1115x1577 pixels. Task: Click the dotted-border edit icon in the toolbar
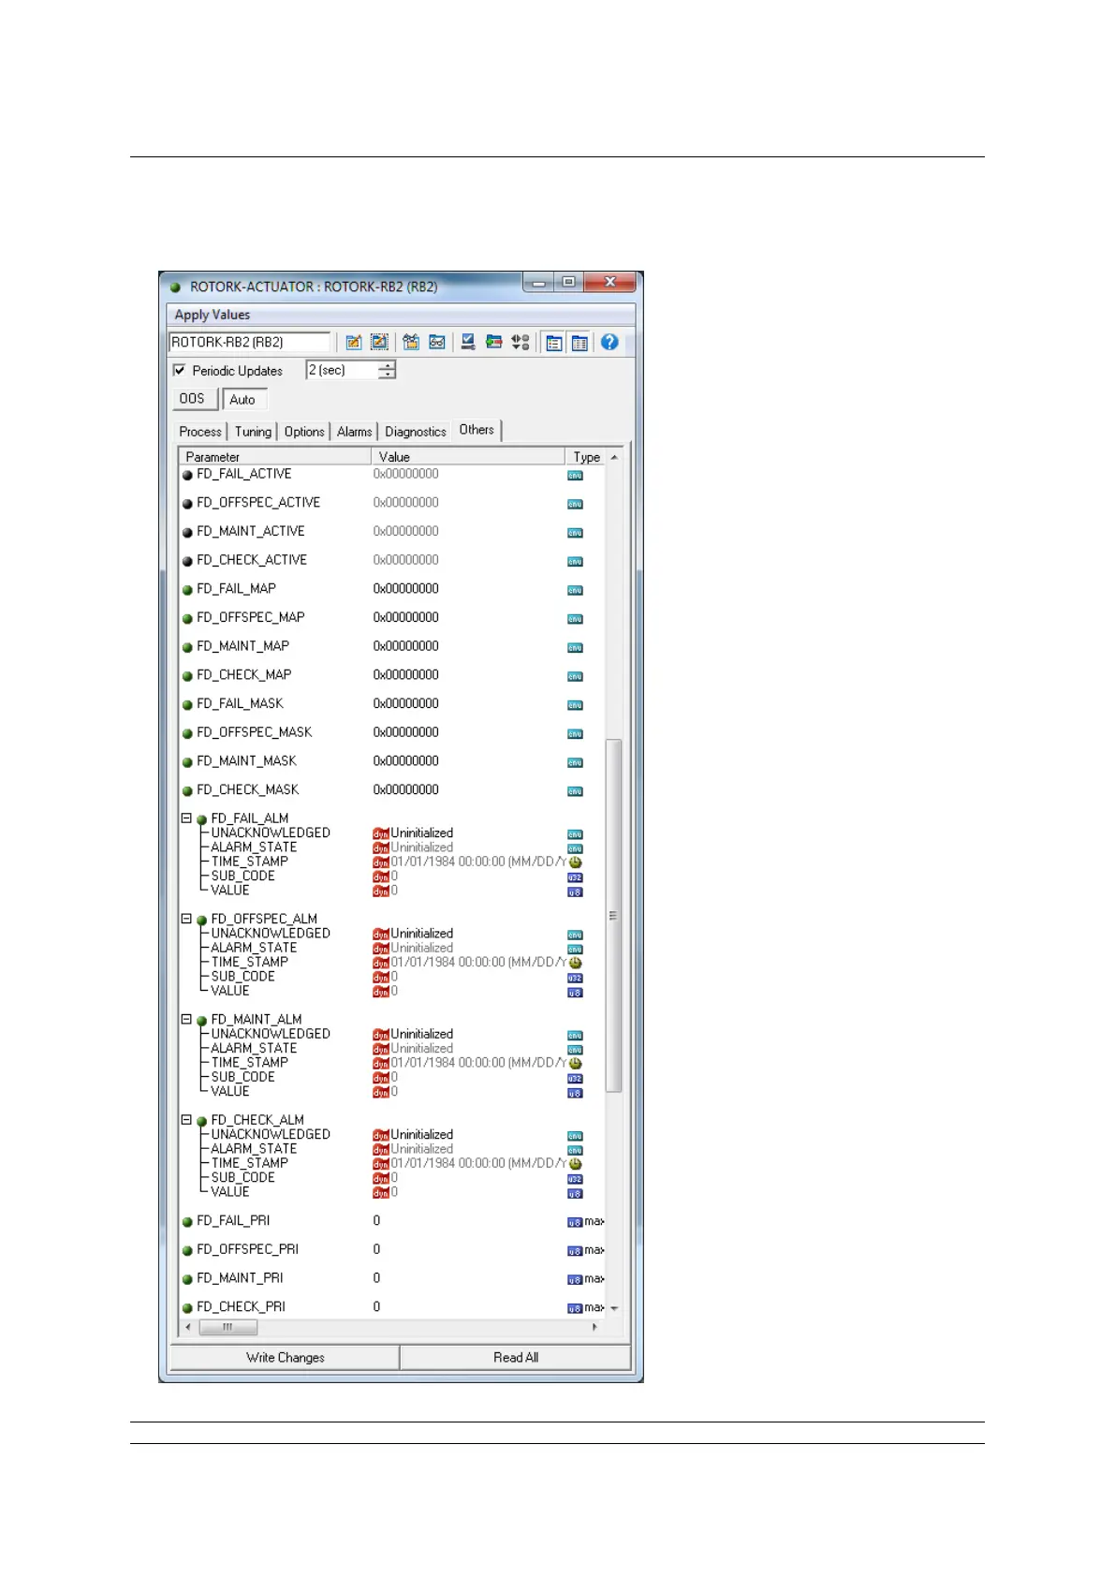379,343
